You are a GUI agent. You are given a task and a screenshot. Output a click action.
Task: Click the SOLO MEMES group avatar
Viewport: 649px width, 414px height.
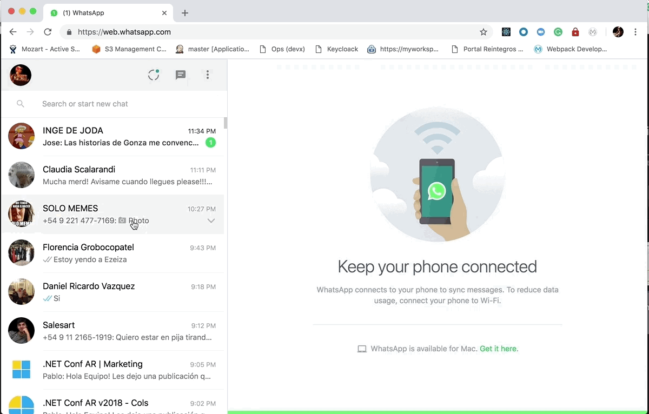22,214
